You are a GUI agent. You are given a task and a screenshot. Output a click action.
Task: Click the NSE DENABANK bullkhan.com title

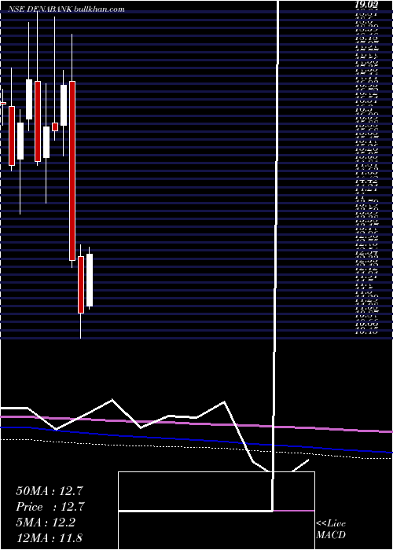[67, 9]
